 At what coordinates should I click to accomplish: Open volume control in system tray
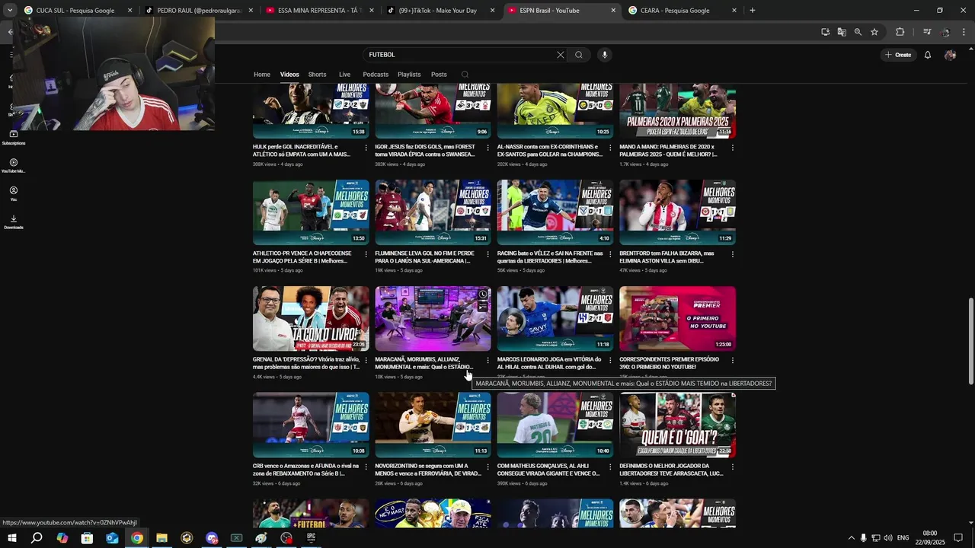click(x=888, y=538)
